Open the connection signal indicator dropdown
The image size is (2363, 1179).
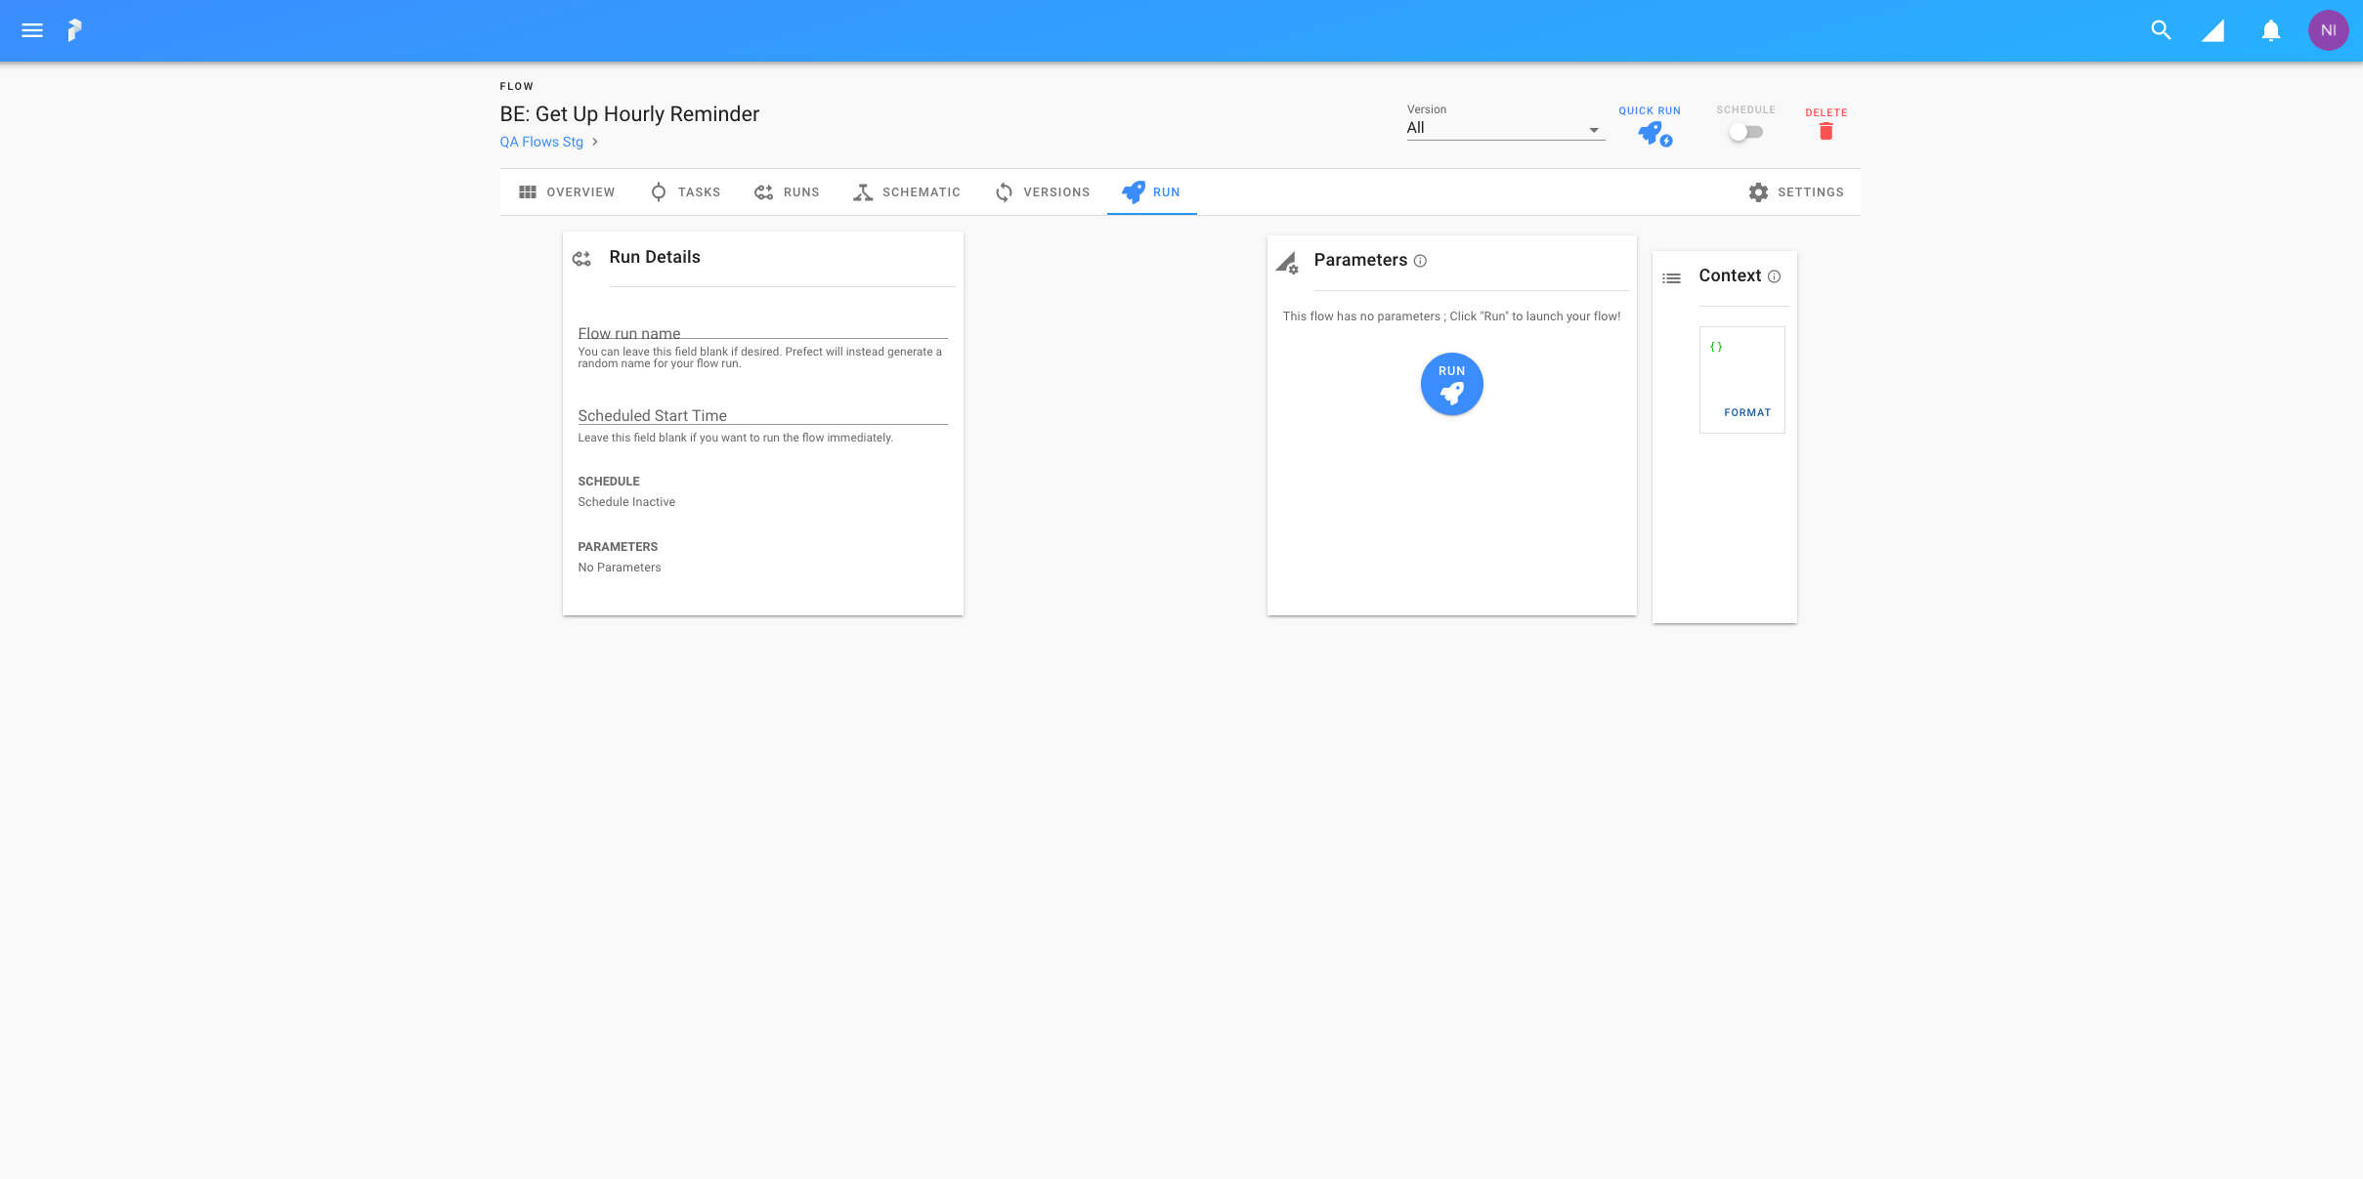pyautogui.click(x=2214, y=30)
